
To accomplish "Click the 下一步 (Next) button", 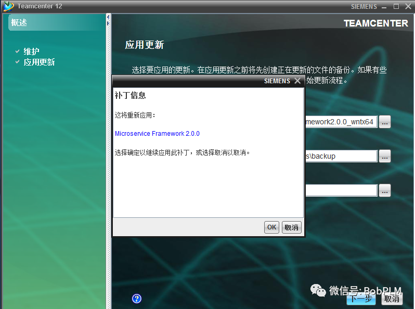I will [x=361, y=299].
